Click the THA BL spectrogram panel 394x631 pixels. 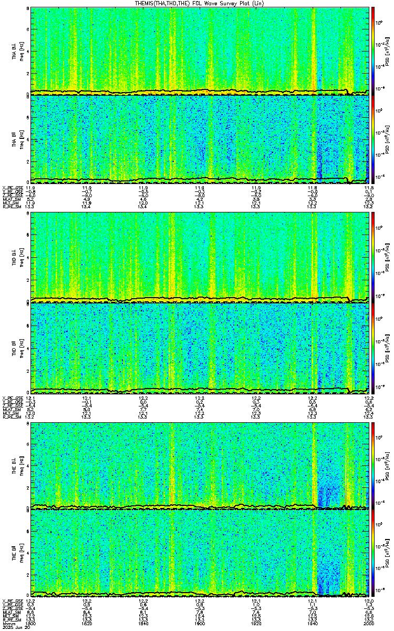(x=200, y=50)
